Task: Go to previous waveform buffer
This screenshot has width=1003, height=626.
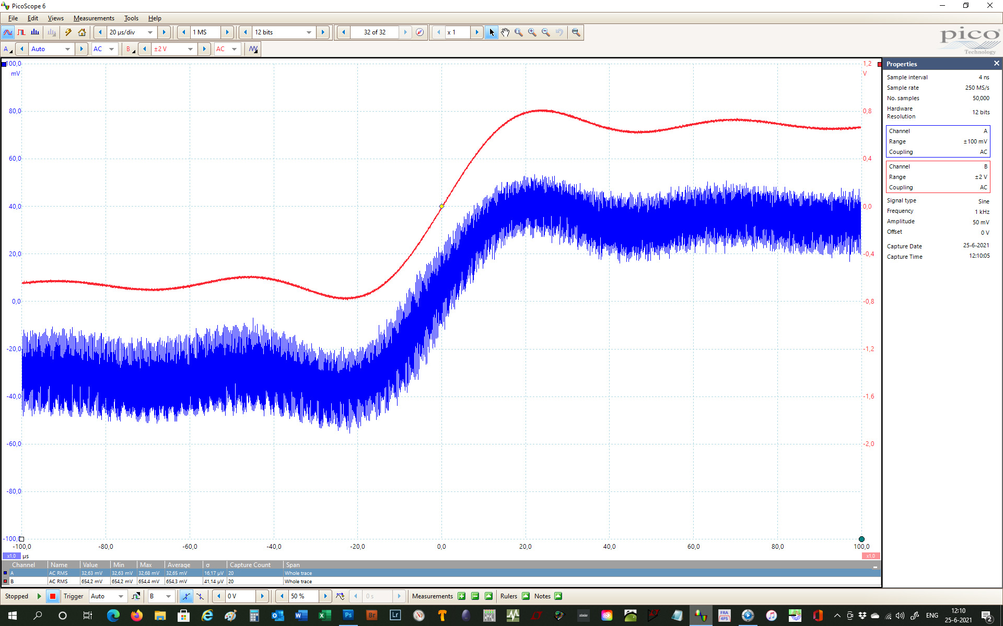Action: 343,32
